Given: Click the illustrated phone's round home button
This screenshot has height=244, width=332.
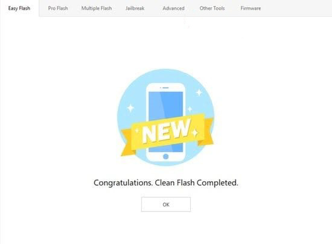Looking at the screenshot, I should click(x=166, y=156).
